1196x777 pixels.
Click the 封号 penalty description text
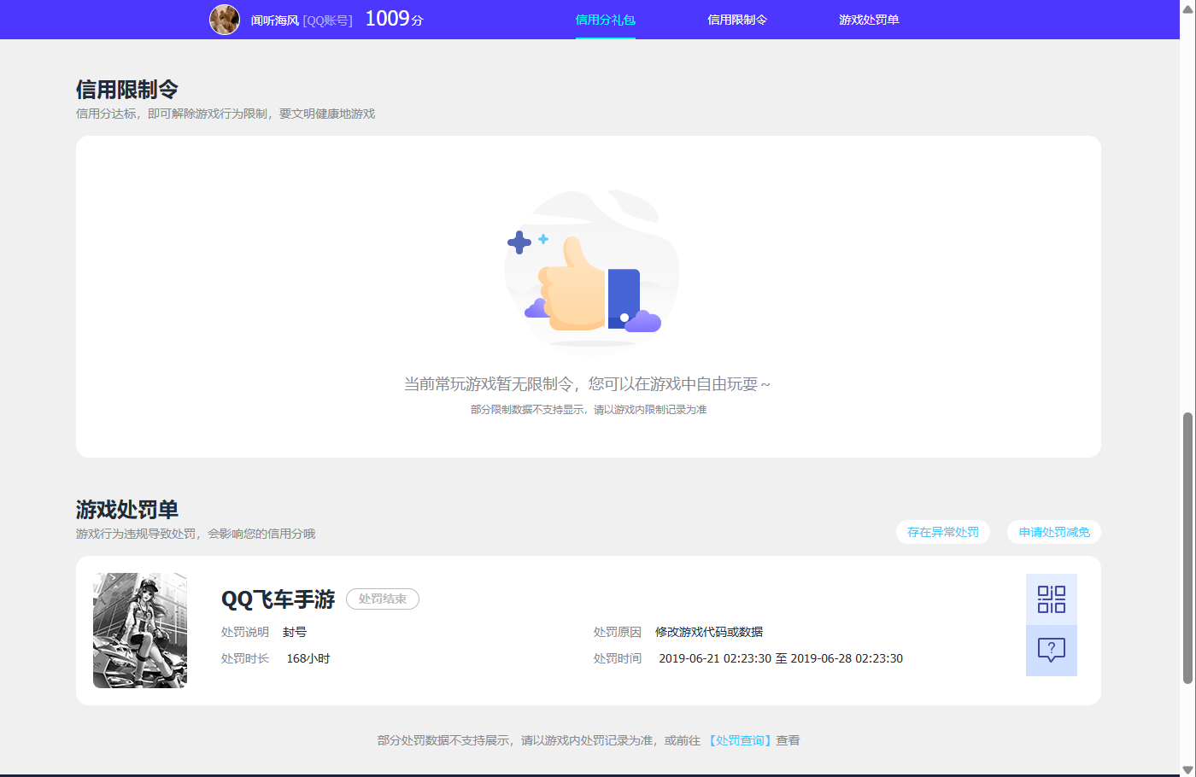(294, 632)
